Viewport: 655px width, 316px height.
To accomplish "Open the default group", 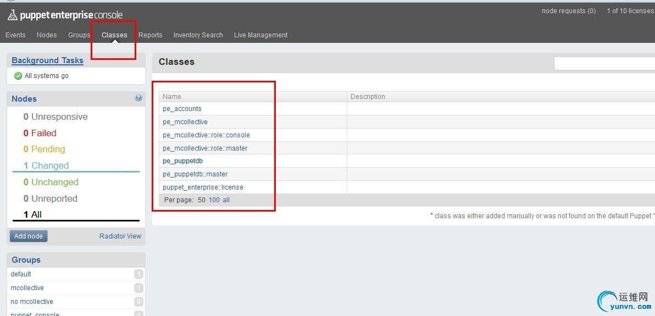I will click(21, 274).
